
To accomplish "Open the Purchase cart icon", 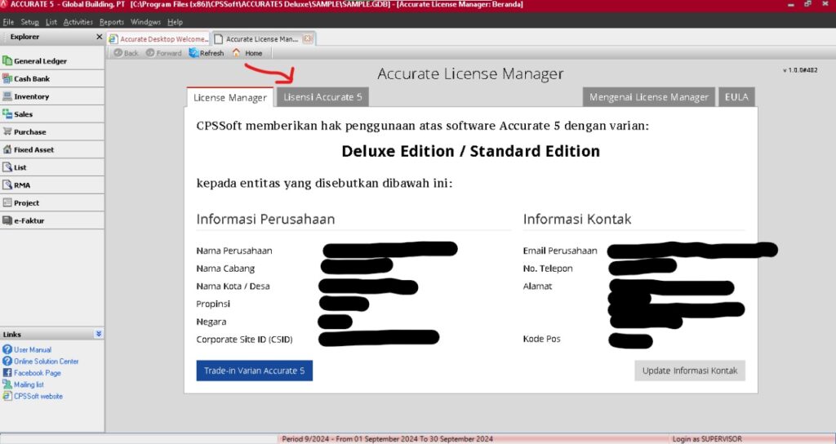I will point(7,131).
